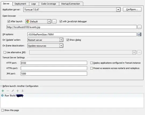Uncheck Show dialog option
This screenshot has width=145, height=115.
tap(68, 40)
